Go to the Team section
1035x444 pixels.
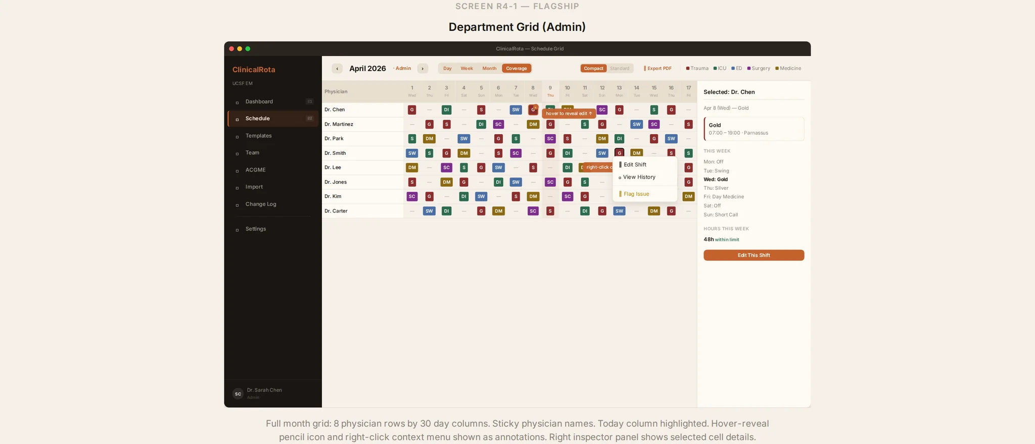(x=273, y=153)
